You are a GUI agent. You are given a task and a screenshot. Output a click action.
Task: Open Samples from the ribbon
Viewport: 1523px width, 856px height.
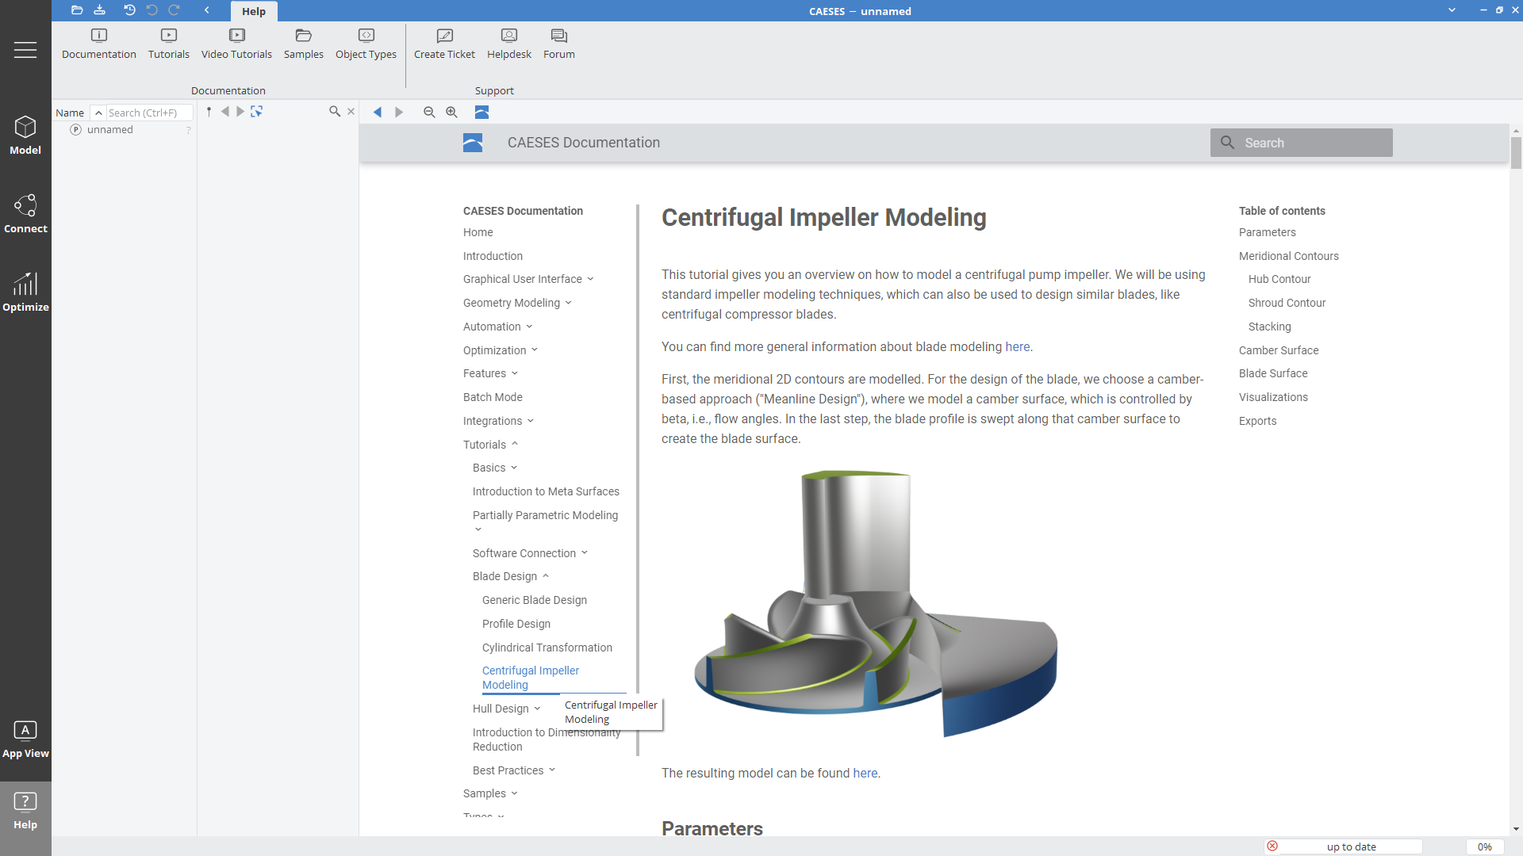pyautogui.click(x=304, y=44)
